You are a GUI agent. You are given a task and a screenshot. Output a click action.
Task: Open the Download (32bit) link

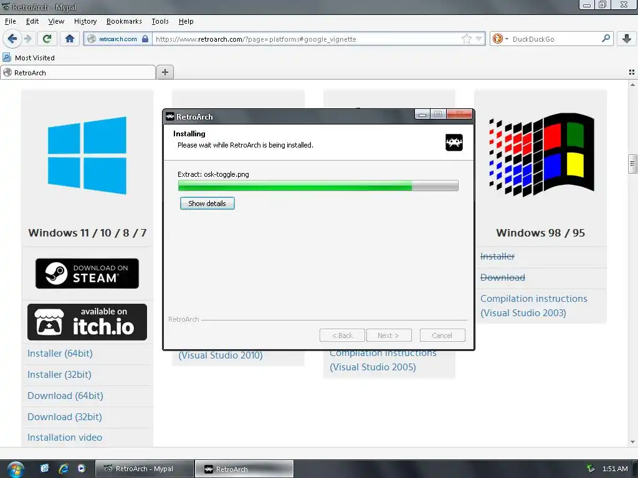(x=65, y=416)
